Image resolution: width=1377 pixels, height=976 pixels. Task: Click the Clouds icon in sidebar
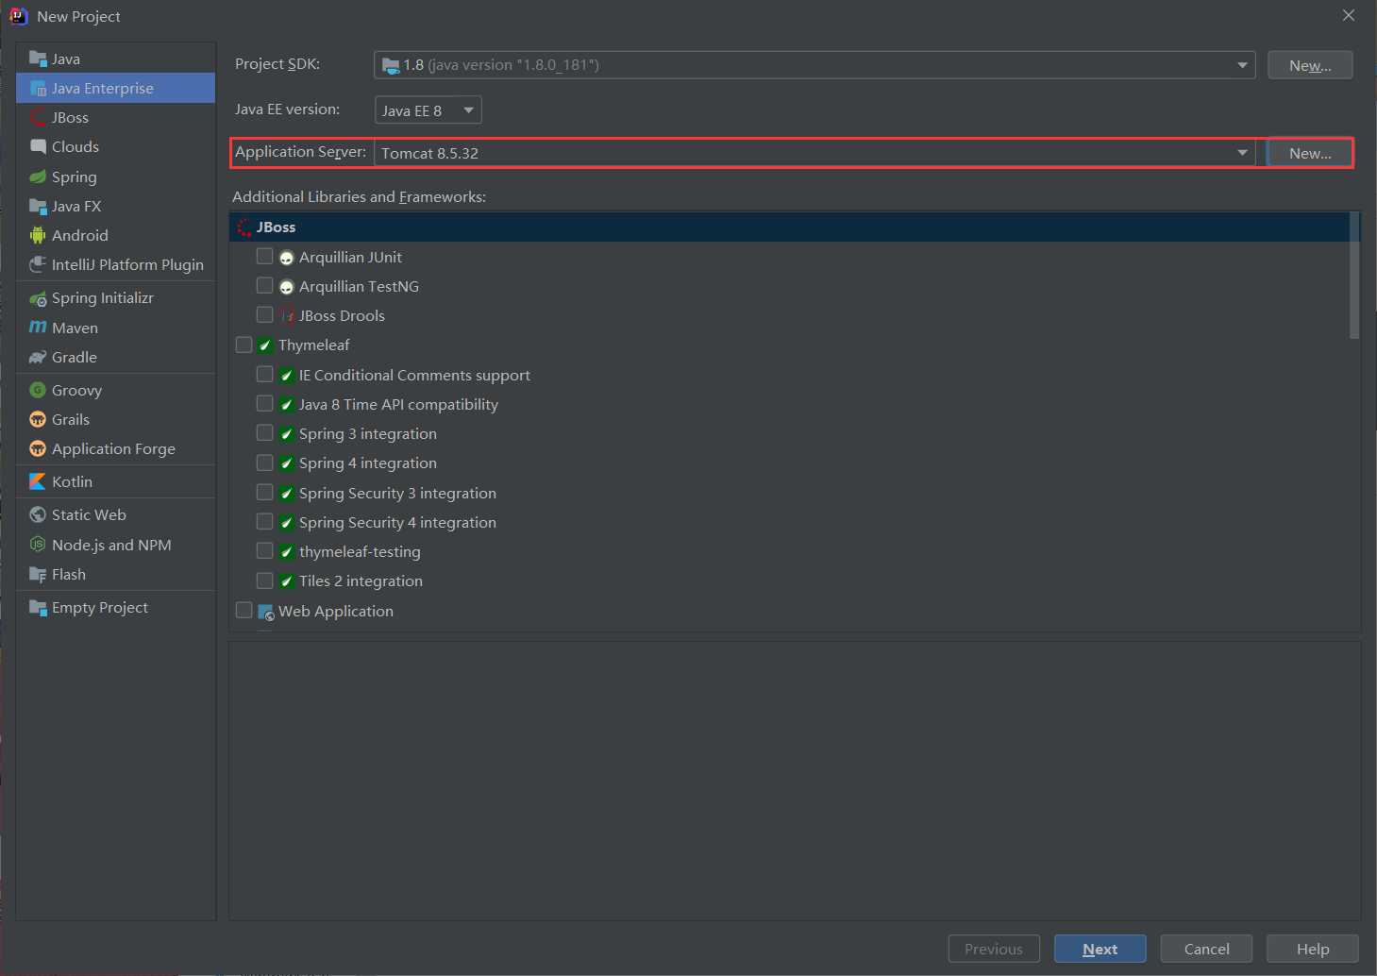tap(38, 146)
